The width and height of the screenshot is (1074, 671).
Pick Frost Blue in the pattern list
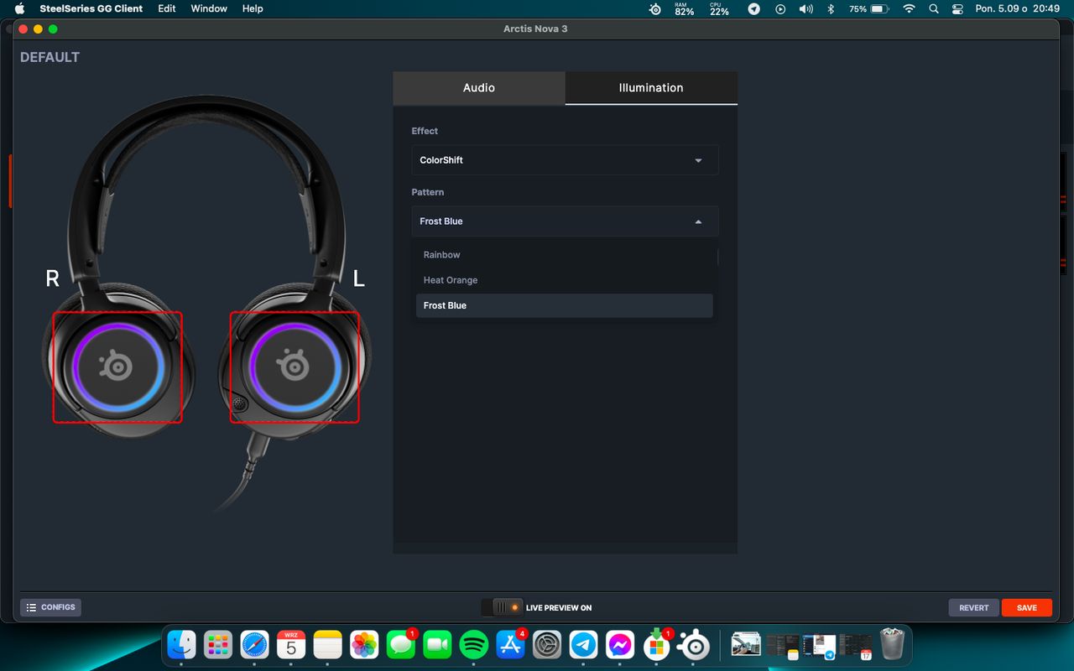pyautogui.click(x=565, y=305)
